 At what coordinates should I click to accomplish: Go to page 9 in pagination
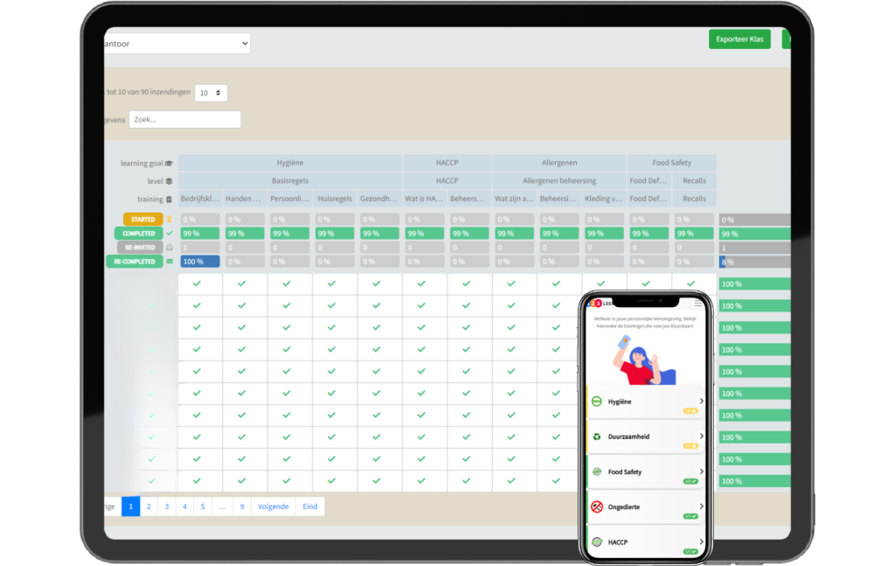pyautogui.click(x=242, y=507)
